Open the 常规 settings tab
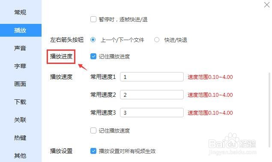The height and width of the screenshot is (162, 272). coord(20,12)
